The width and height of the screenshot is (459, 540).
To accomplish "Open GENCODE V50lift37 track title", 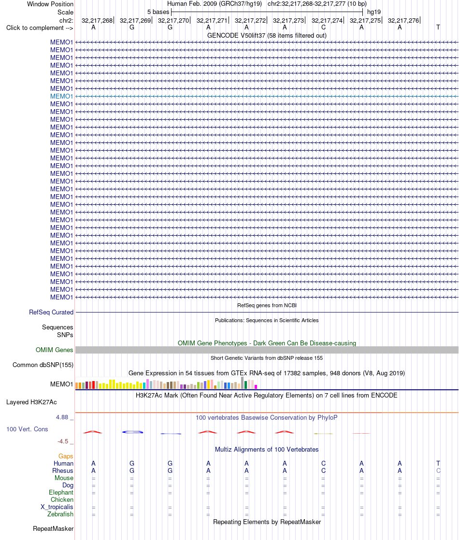I will tap(267, 35).
